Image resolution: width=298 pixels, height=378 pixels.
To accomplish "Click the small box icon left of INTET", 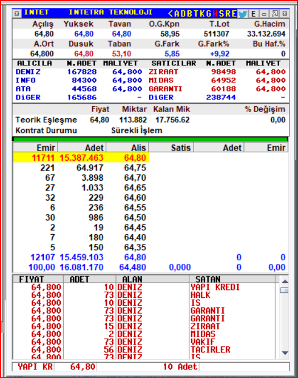I will pyautogui.click(x=16, y=14).
